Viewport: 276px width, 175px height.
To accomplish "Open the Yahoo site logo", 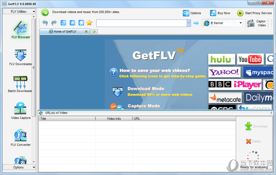I will click(x=224, y=72).
